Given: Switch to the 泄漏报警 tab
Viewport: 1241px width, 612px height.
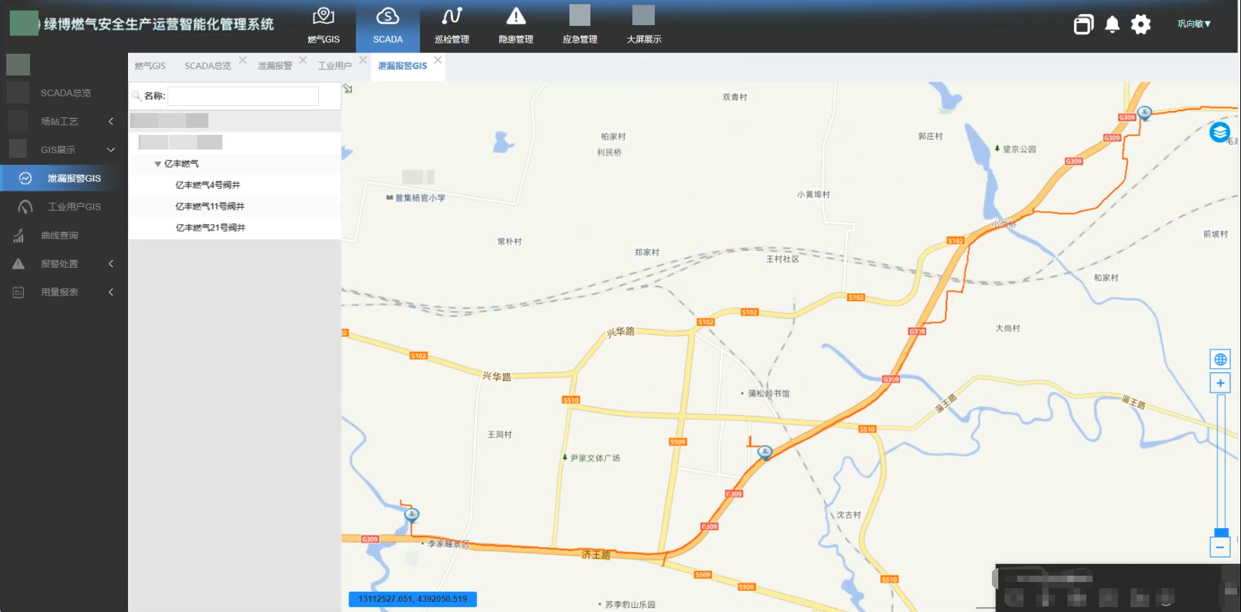Looking at the screenshot, I should 275,66.
